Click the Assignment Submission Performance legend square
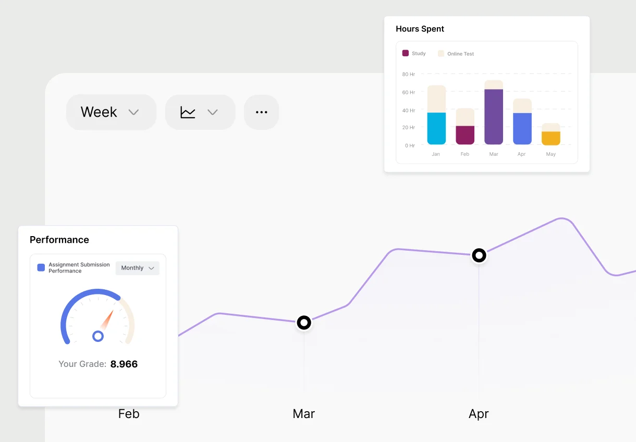 (41, 268)
